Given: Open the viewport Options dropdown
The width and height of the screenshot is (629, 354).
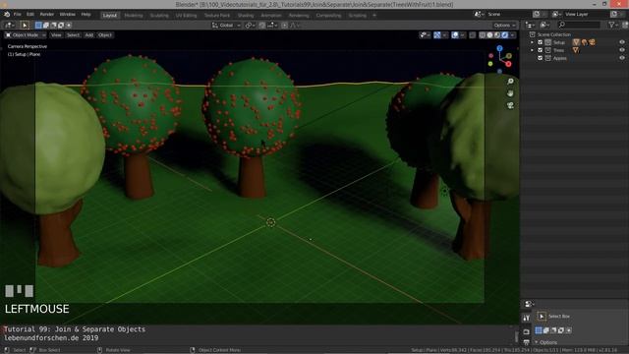Looking at the screenshot, I should (x=504, y=25).
